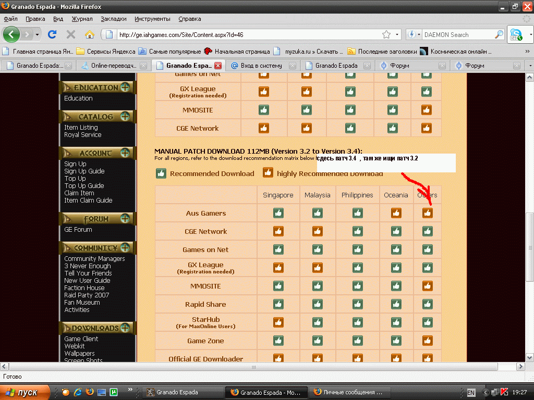Open the Royal Service link
Viewport: 534px width, 400px height.
83,135
